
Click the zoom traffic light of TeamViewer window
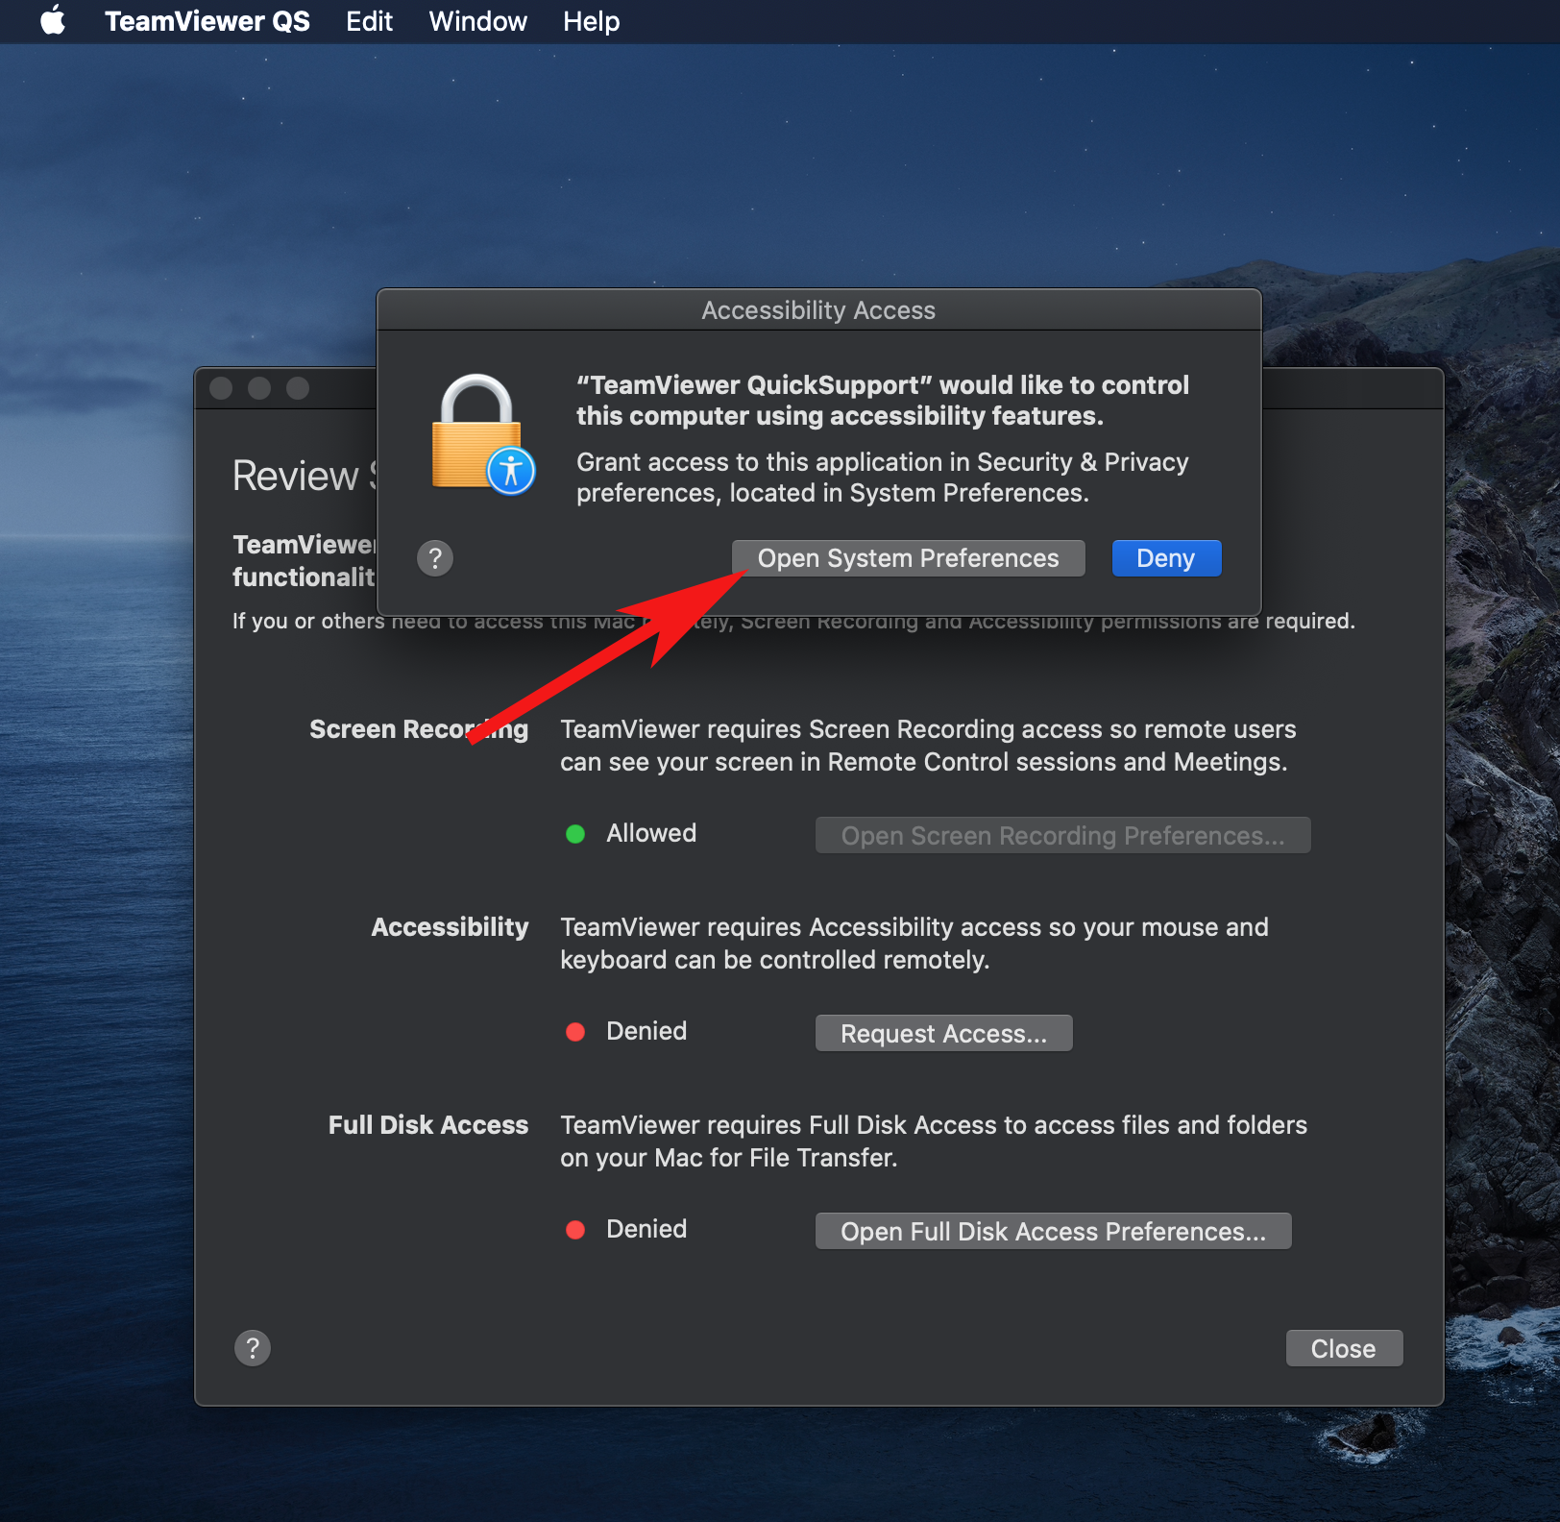[298, 388]
